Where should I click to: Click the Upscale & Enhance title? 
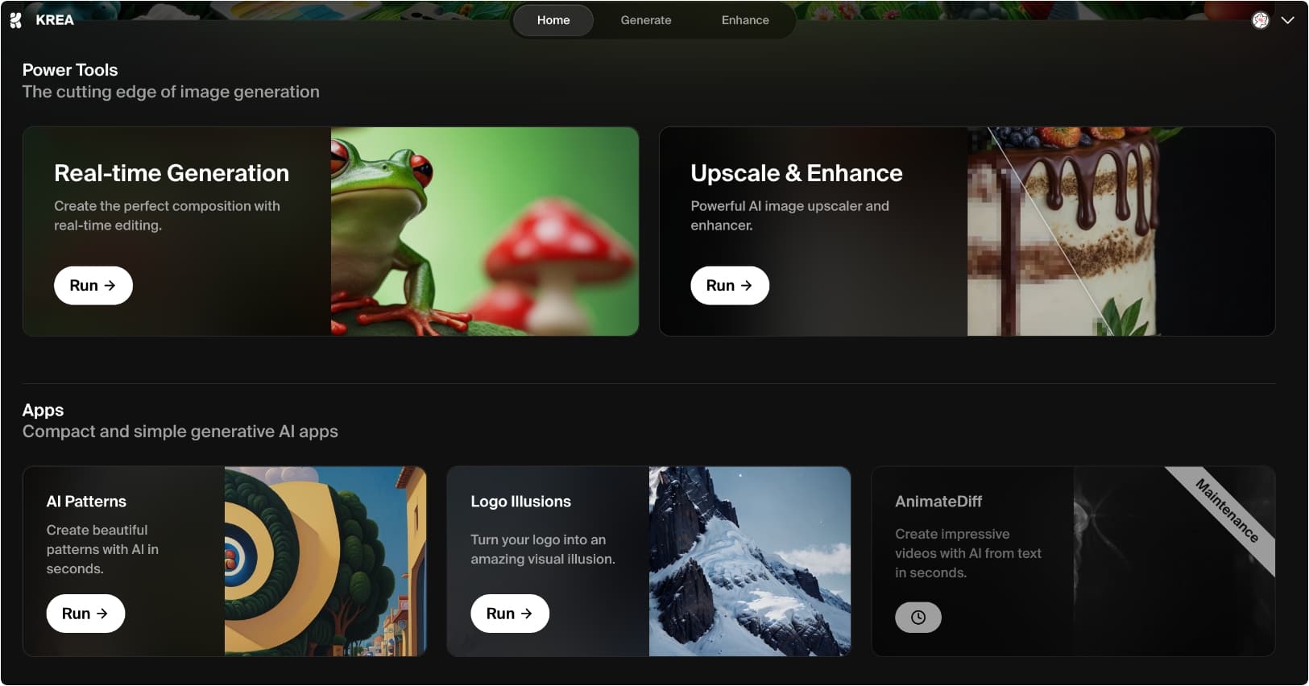(796, 173)
